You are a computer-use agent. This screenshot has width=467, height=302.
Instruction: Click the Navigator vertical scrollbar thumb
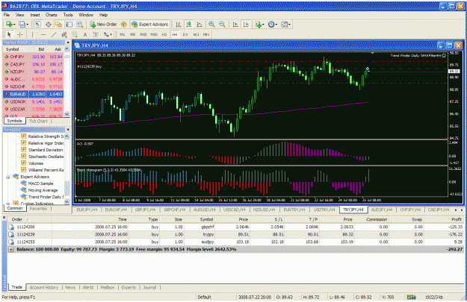click(67, 188)
